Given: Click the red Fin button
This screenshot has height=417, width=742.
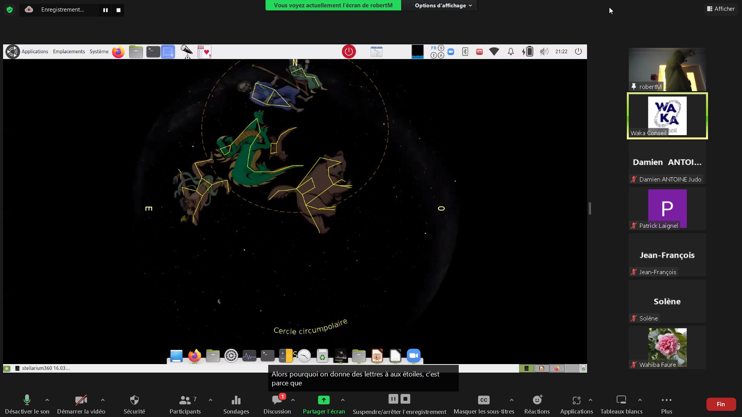Looking at the screenshot, I should coord(721,404).
